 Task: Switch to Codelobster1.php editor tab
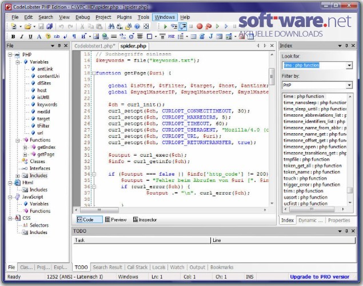[x=95, y=46]
